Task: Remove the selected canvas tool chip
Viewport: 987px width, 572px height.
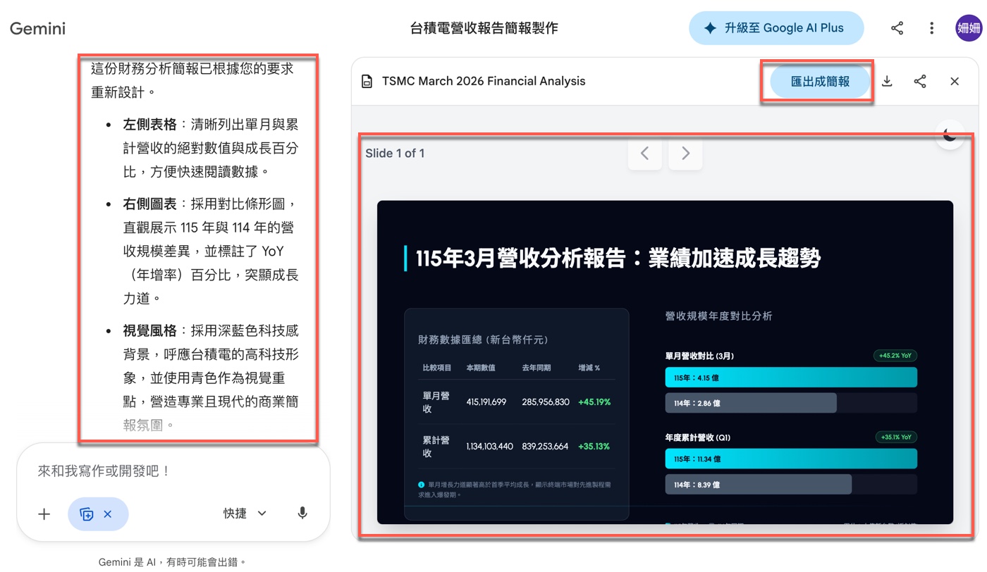Action: coord(107,514)
